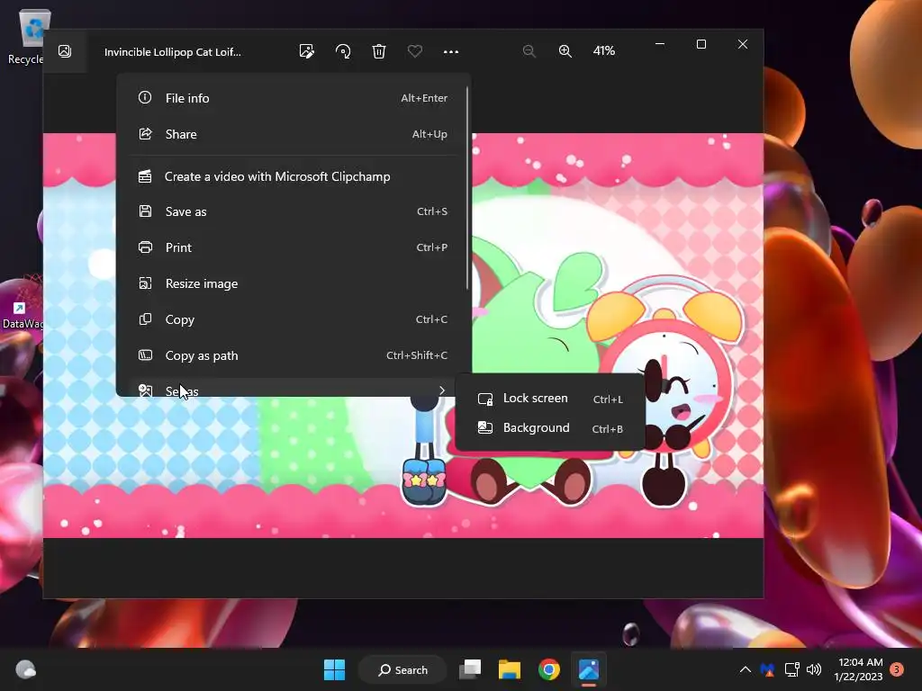Select Print in the menu
This screenshot has width=922, height=691.
tap(293, 247)
